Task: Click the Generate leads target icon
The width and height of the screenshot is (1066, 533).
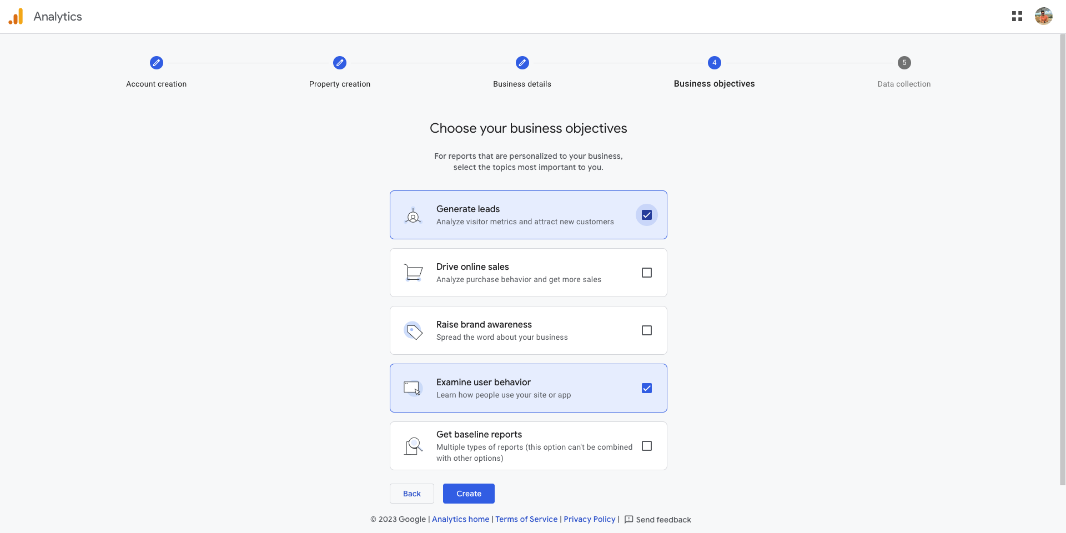Action: pos(413,215)
